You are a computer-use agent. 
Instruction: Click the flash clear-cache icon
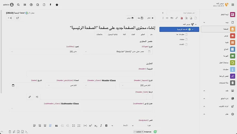coord(50,5)
